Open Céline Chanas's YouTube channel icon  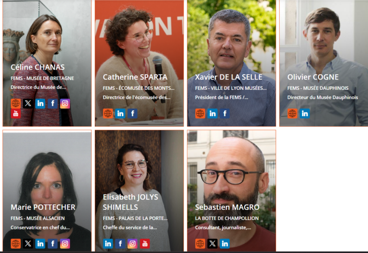pos(16,114)
